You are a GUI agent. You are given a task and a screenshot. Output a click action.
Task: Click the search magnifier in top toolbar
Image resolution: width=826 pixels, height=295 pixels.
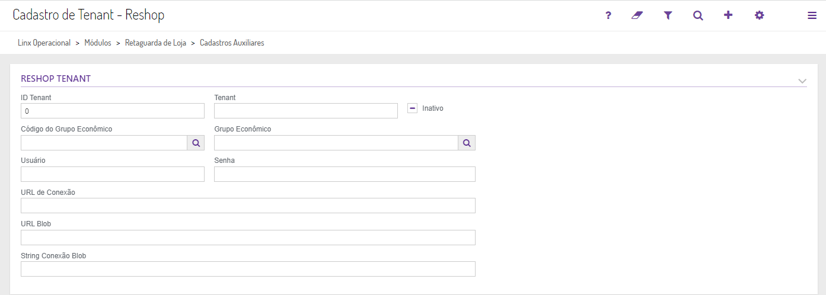point(698,15)
